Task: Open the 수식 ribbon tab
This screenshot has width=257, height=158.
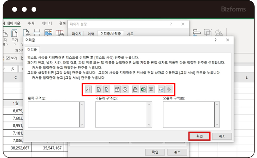Action: tap(31, 23)
